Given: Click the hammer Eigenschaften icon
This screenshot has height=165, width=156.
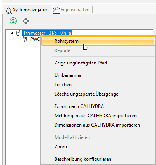Looking at the screenshot, I should pos(56,10).
